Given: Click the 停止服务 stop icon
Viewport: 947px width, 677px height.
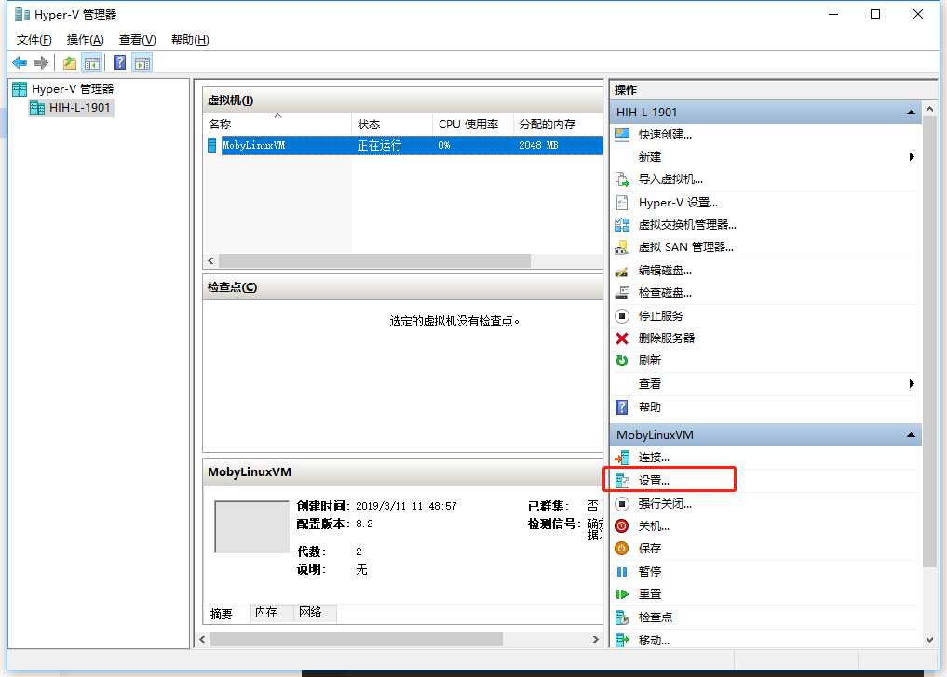Looking at the screenshot, I should pyautogui.click(x=622, y=315).
